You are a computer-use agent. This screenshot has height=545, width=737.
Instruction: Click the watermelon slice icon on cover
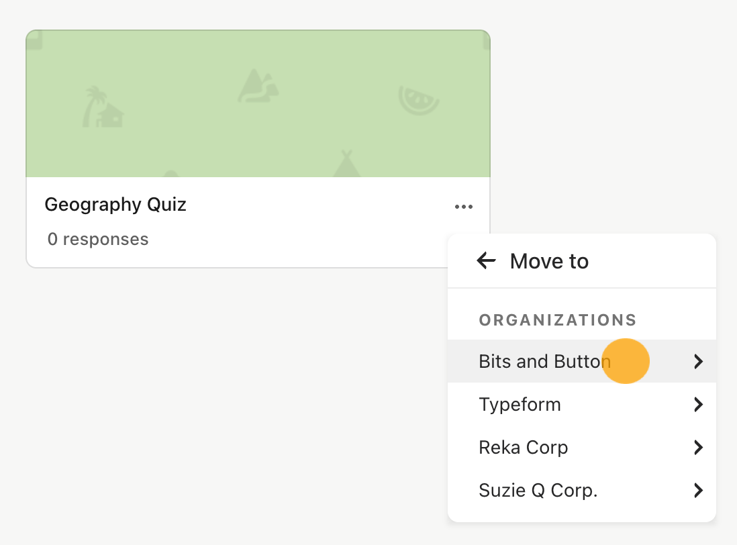[x=418, y=100]
